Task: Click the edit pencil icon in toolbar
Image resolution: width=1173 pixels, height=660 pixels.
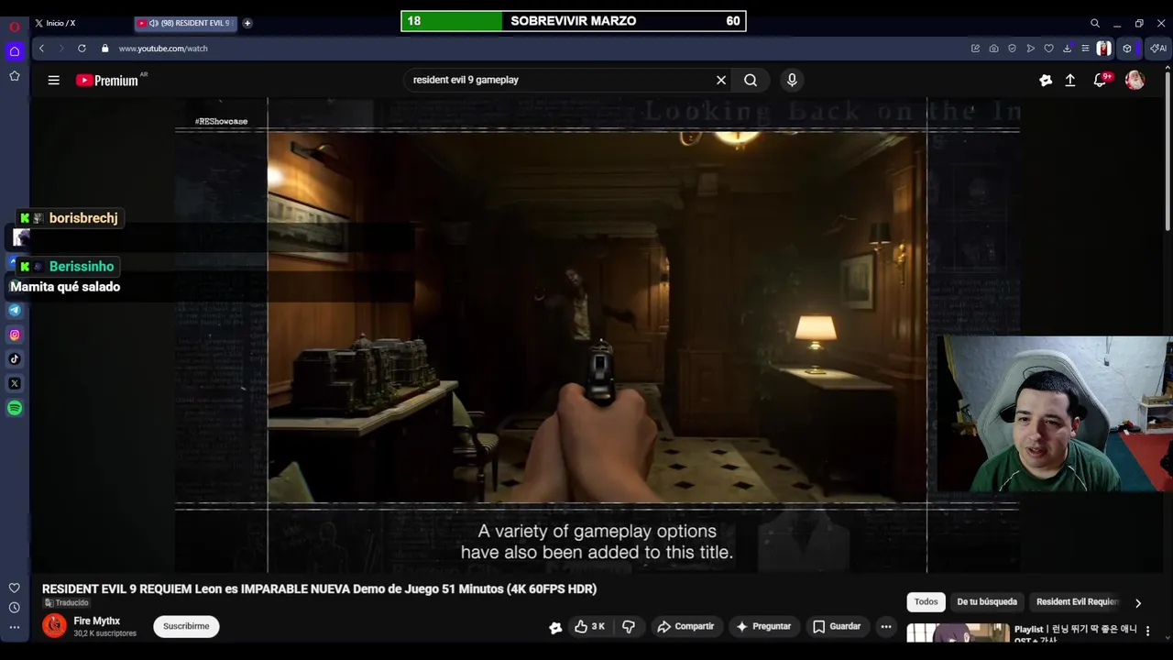Action: pos(975,49)
